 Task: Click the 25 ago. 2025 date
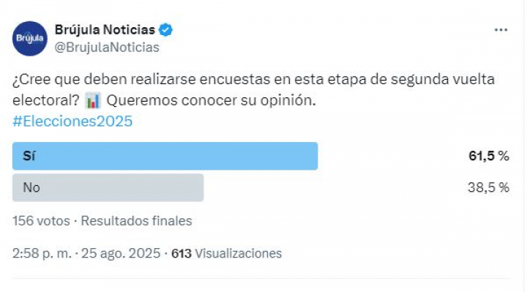click(x=121, y=253)
